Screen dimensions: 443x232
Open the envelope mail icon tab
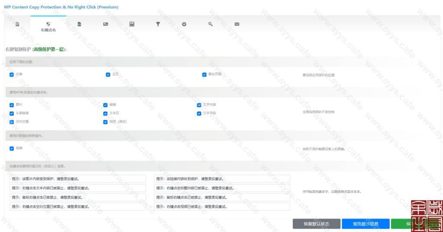237,25
